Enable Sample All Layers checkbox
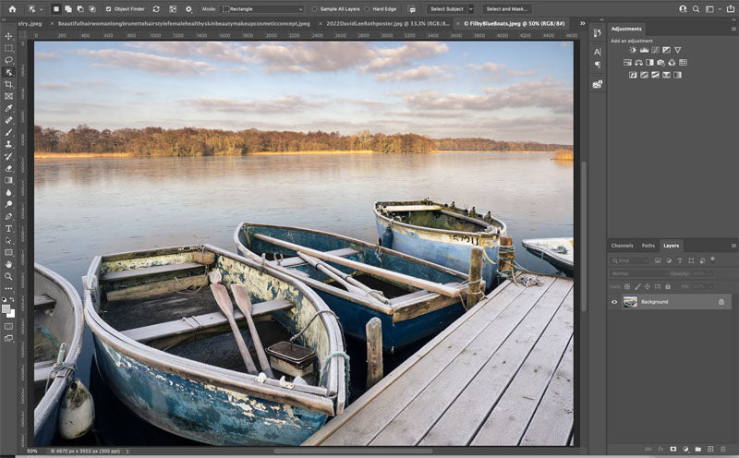This screenshot has width=739, height=458. point(314,9)
